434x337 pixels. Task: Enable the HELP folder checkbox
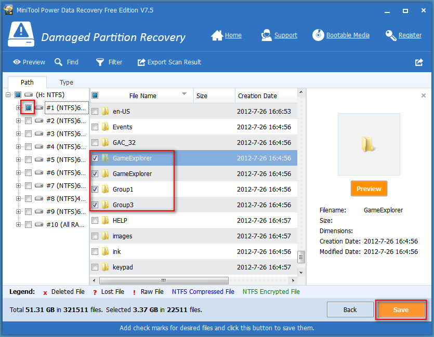[95, 220]
